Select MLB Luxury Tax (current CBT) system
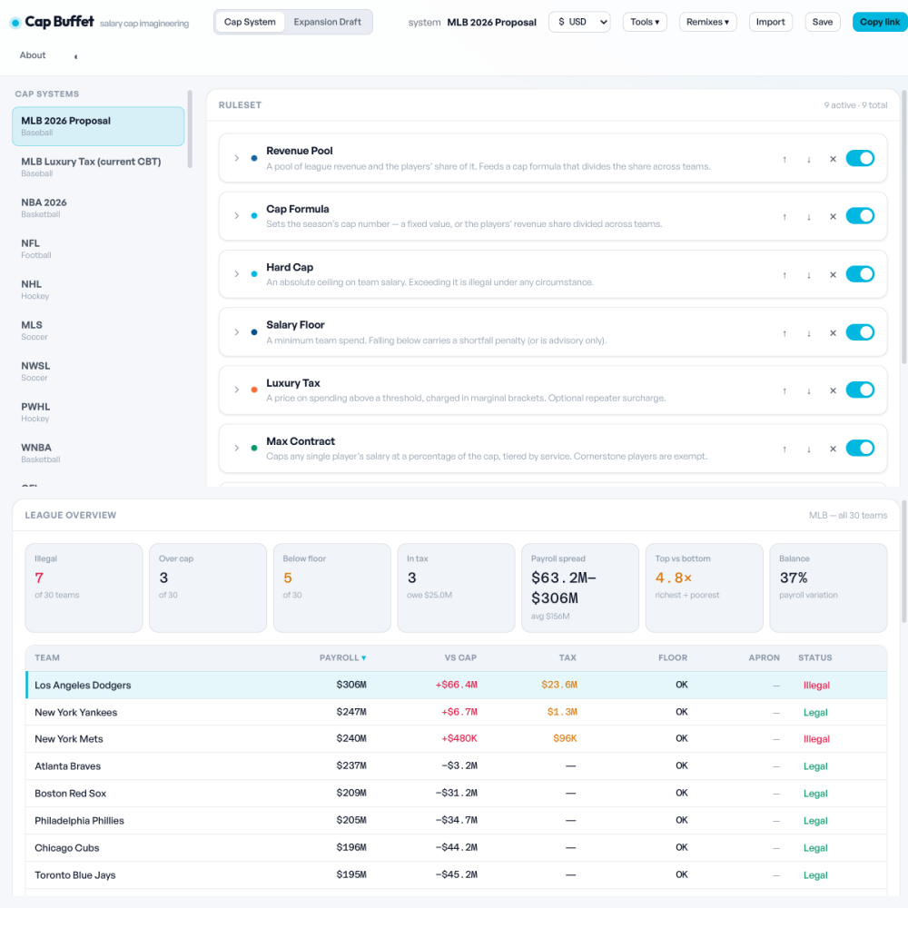 98,167
